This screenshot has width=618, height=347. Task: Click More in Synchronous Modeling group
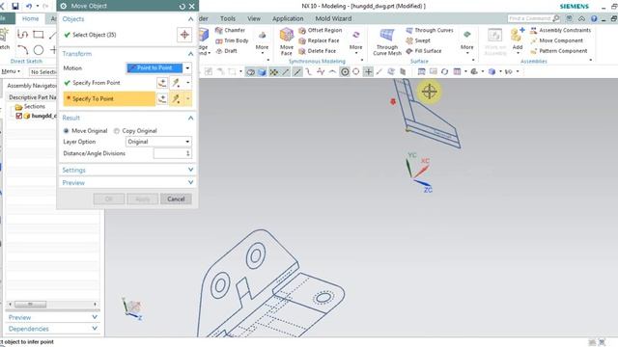[356, 40]
